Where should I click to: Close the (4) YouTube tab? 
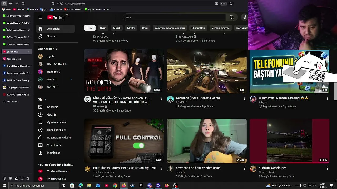29,51
